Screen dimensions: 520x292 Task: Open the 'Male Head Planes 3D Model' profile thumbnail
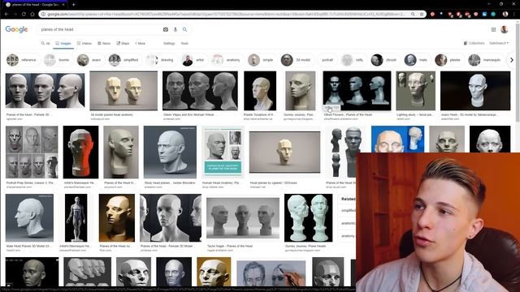click(29, 218)
